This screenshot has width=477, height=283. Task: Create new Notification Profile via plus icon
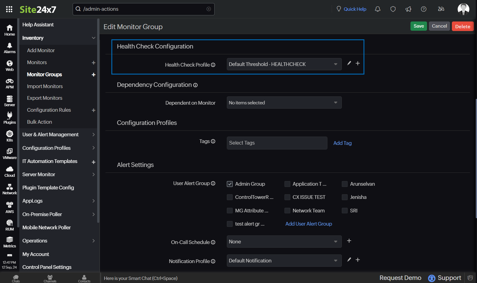point(357,260)
